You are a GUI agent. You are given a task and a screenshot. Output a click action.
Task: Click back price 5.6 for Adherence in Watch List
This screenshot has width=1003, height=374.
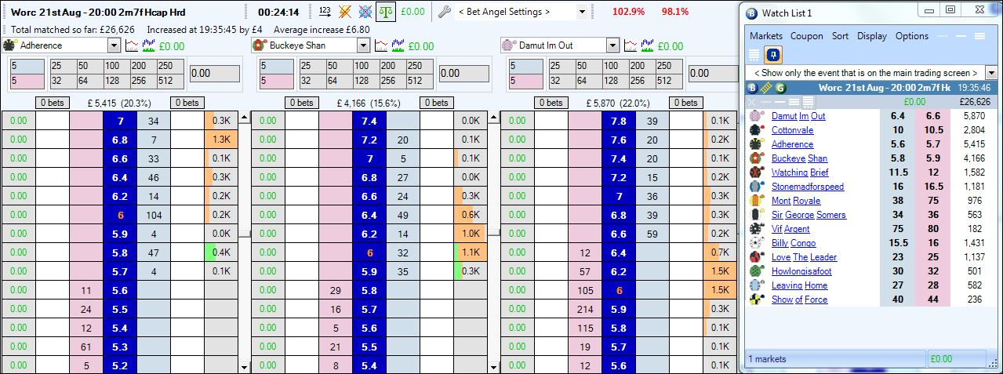[898, 144]
